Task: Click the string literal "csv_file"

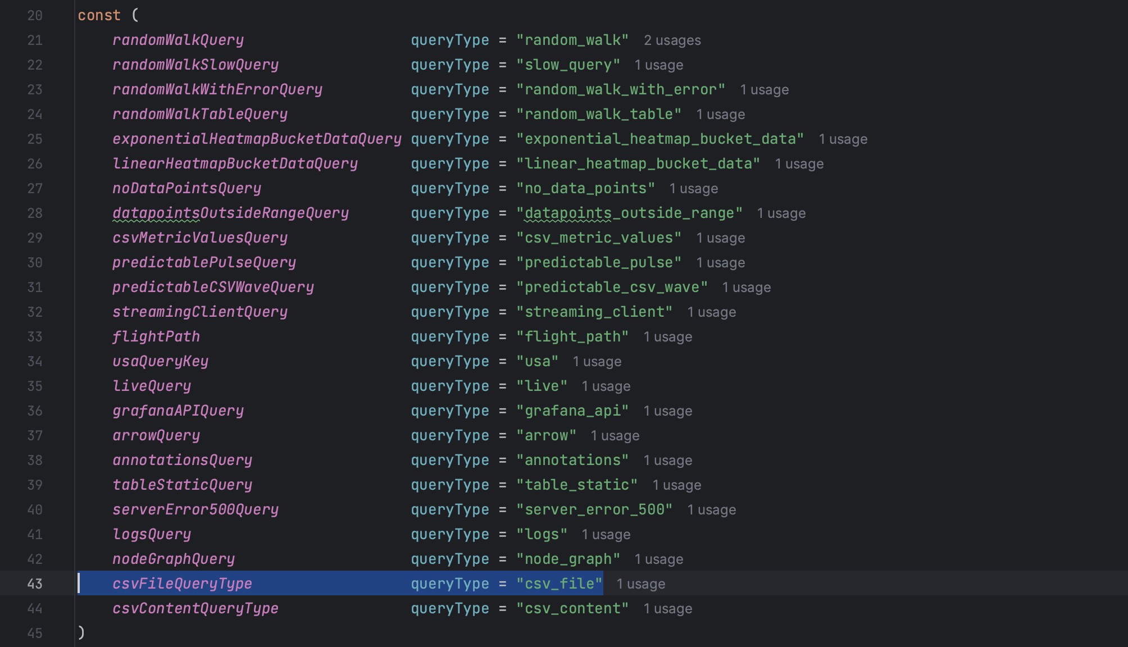Action: click(558, 584)
